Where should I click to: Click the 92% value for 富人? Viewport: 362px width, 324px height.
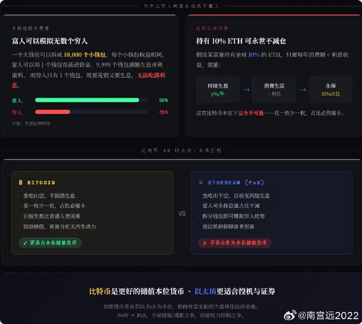(x=164, y=100)
